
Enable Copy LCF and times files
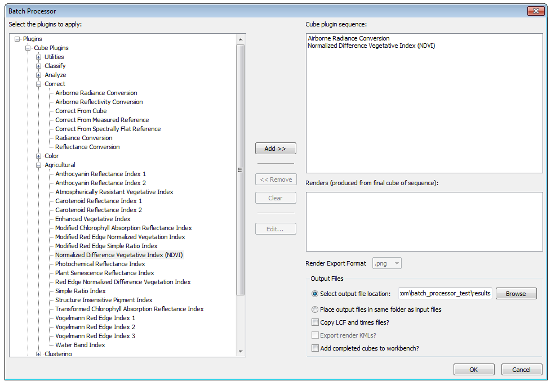pyautogui.click(x=315, y=322)
